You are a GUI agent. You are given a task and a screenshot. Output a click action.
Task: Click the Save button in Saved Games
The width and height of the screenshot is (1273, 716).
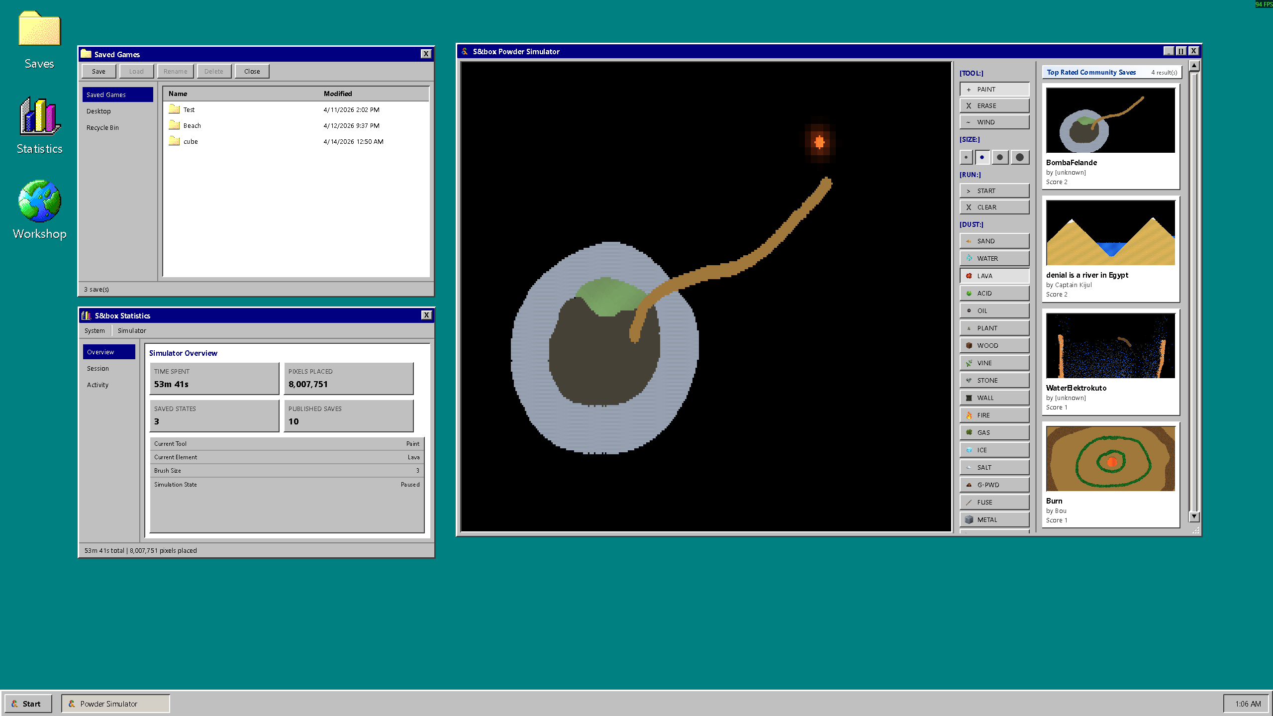point(98,71)
